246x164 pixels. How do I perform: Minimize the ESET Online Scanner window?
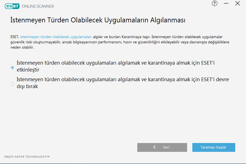[x=226, y=3]
